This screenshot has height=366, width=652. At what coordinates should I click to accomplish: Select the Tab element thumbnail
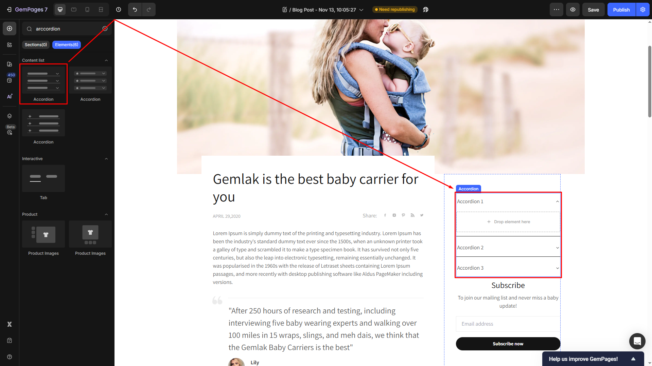[43, 178]
